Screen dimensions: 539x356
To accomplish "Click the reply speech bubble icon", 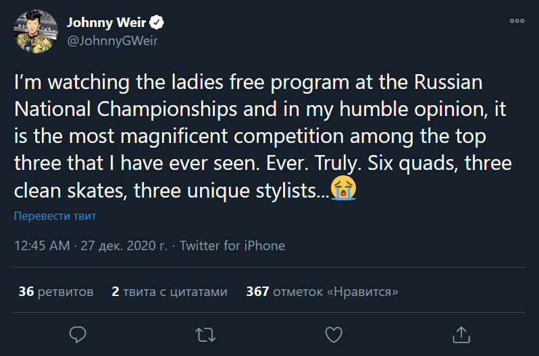I will click(x=78, y=334).
